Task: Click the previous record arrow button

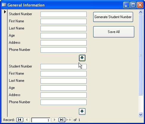Action: coord(26,120)
